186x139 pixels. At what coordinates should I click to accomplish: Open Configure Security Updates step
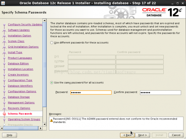pyautogui.click(x=25, y=24)
